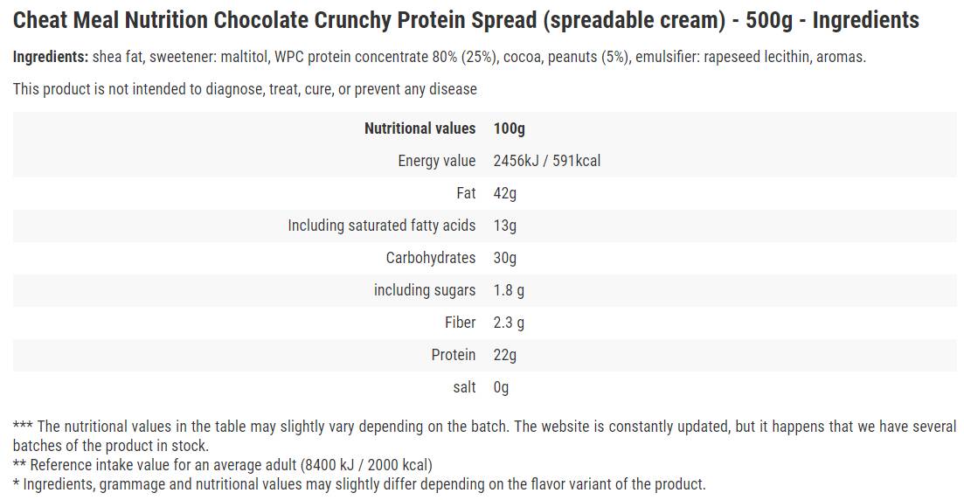Image resolution: width=964 pixels, height=500 pixels.
Task: Click the disease disclaimer sentence
Action: point(245,88)
